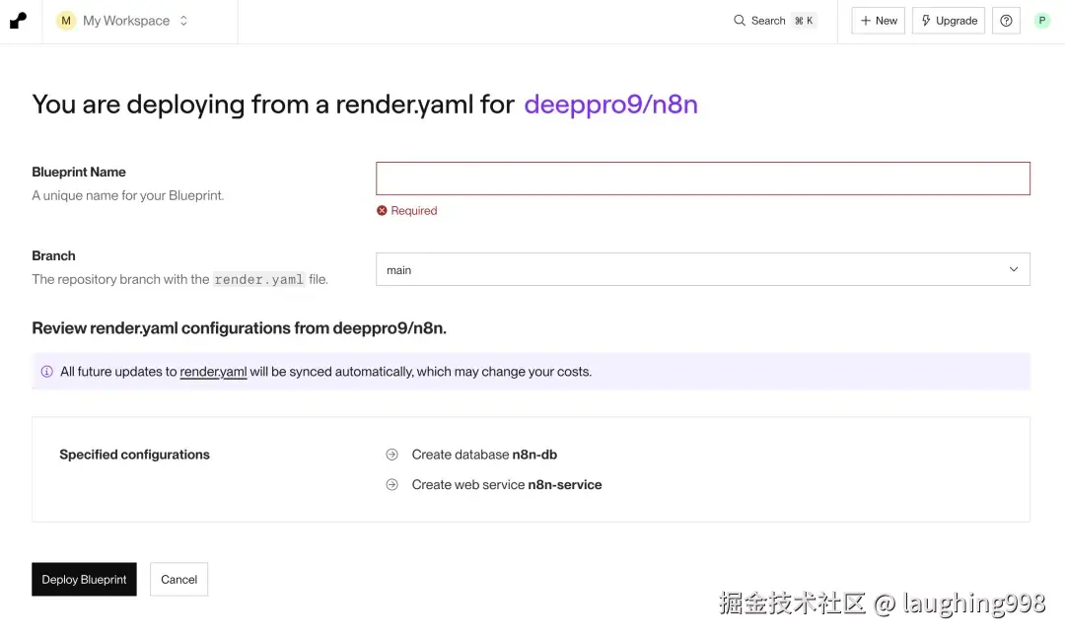Click the plus icon in New button
1065x638 pixels.
(866, 21)
